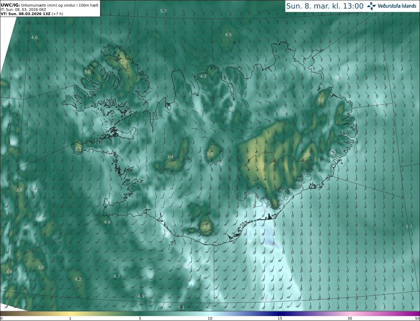Click the 4.2 value label on the map
Viewport: 420px width, 321px height.
[x=78, y=279]
